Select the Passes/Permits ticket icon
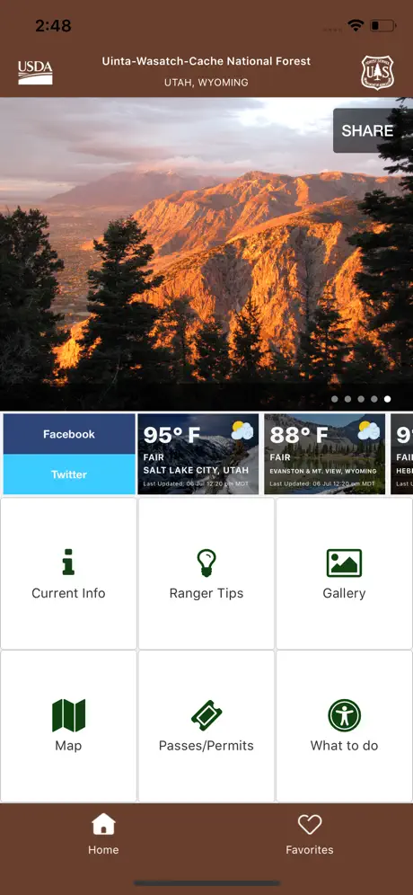 (206, 715)
